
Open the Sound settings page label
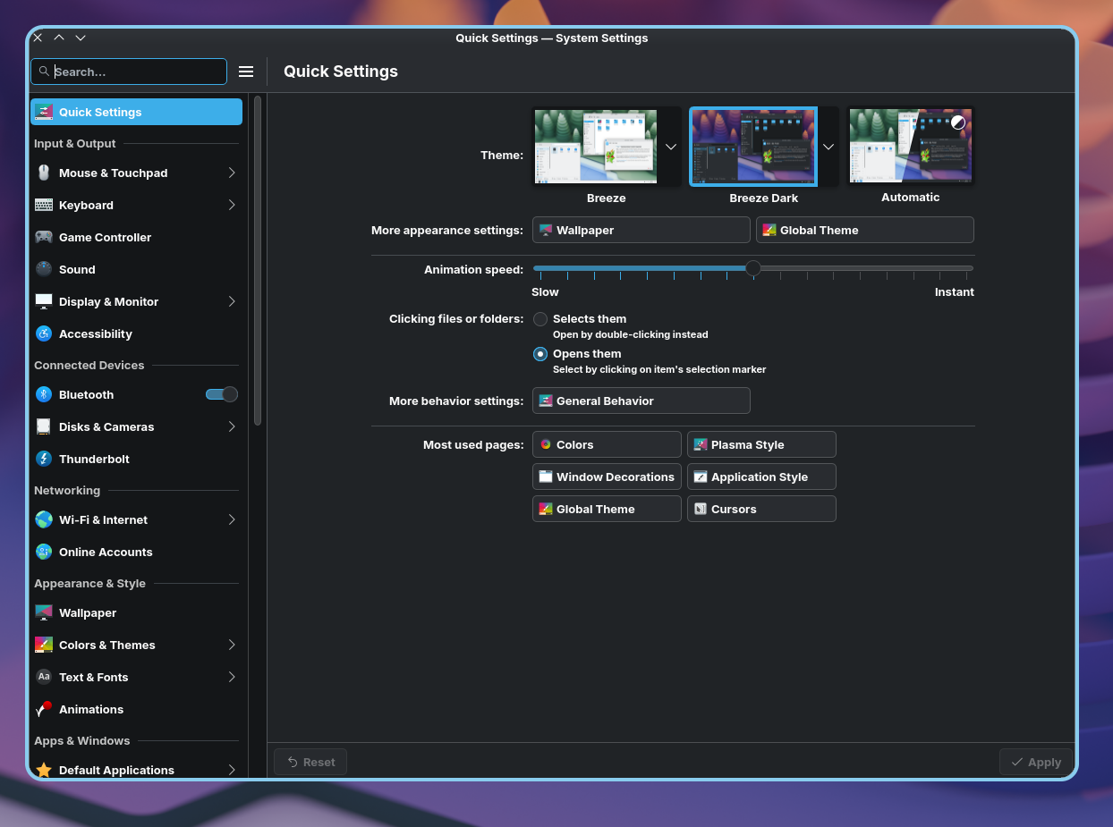tap(77, 269)
